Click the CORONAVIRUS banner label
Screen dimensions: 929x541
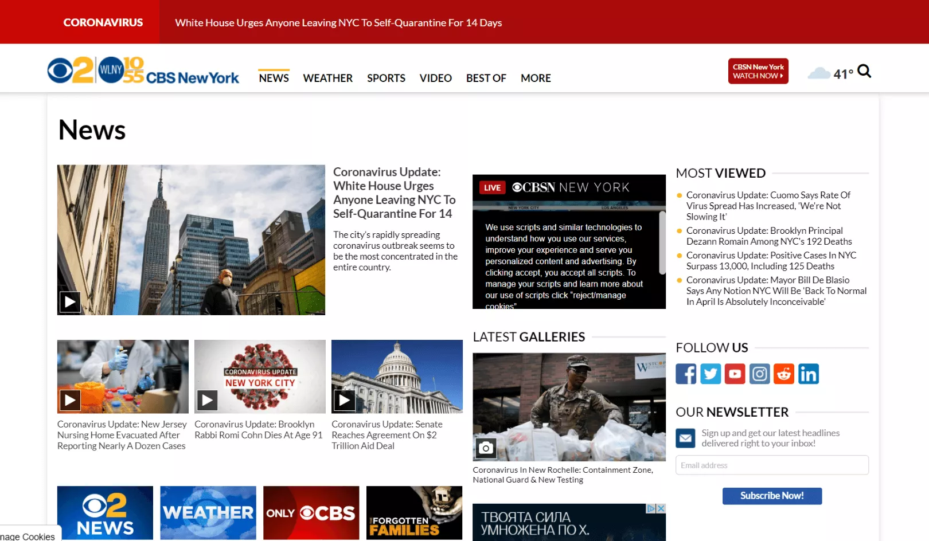[x=103, y=22]
